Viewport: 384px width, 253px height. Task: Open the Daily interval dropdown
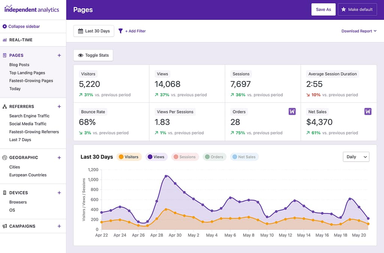356,157
